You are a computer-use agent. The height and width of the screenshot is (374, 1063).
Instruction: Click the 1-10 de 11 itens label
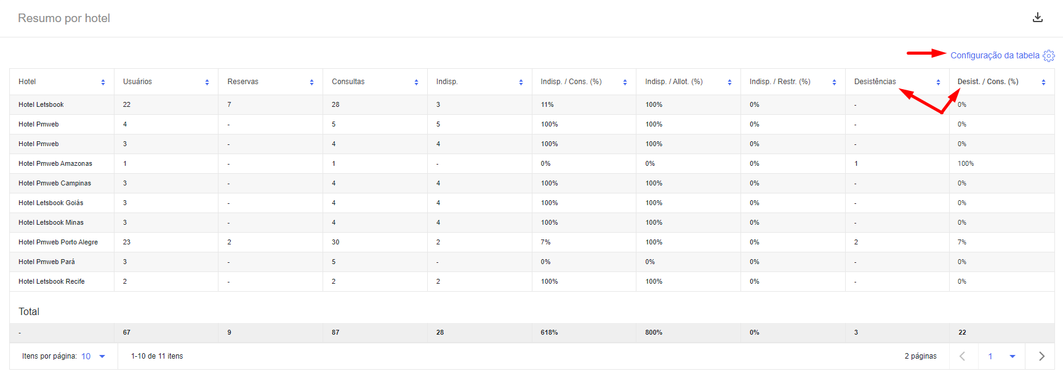[157, 356]
